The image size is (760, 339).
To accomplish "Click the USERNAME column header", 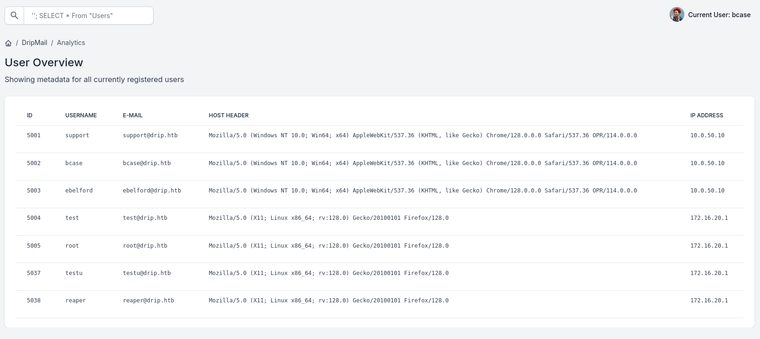I will pyautogui.click(x=81, y=115).
